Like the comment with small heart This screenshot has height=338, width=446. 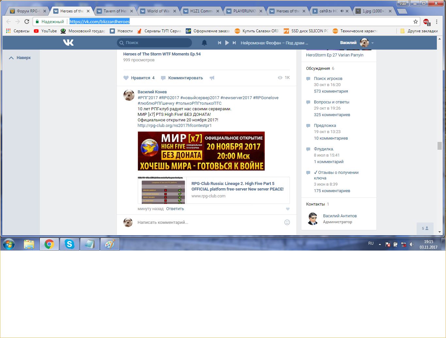coord(288,209)
